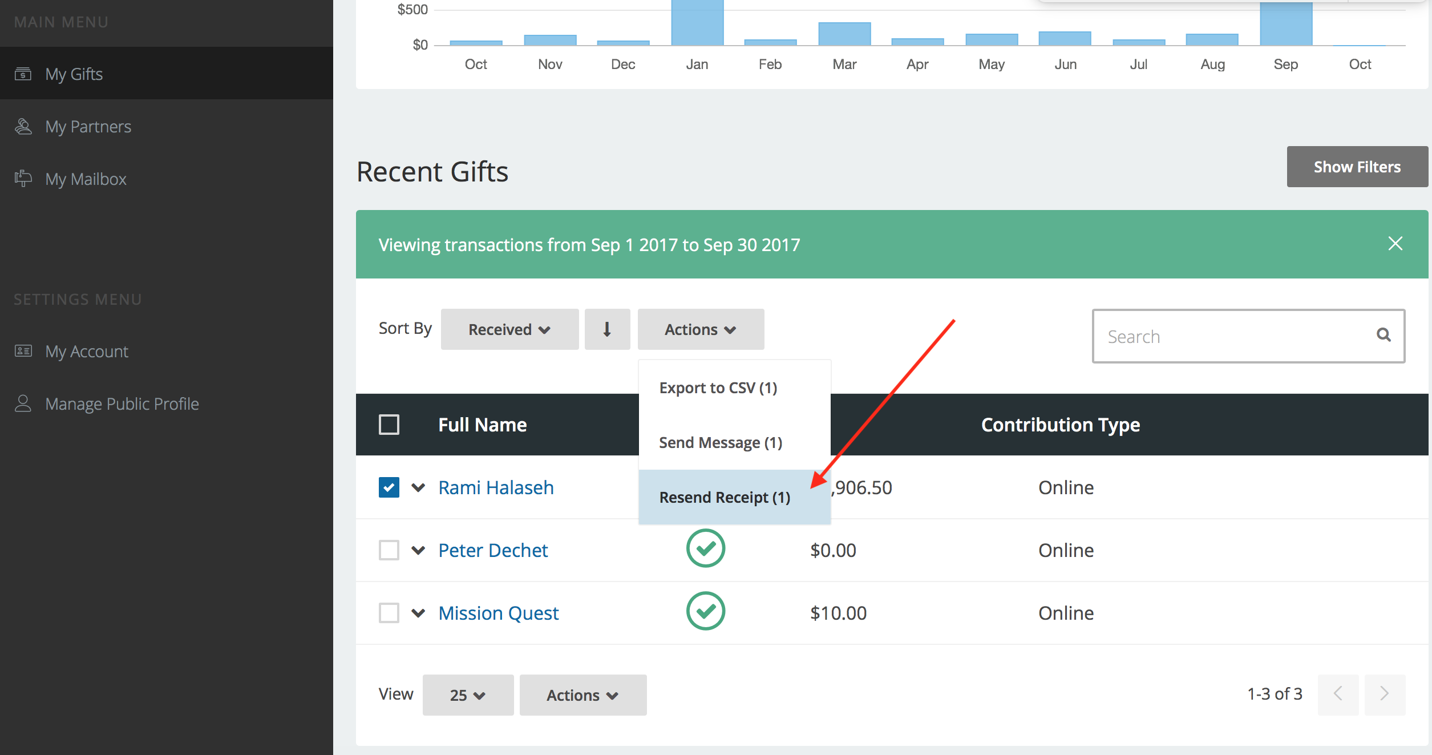Open the Peter Dechet name link

[x=493, y=550]
